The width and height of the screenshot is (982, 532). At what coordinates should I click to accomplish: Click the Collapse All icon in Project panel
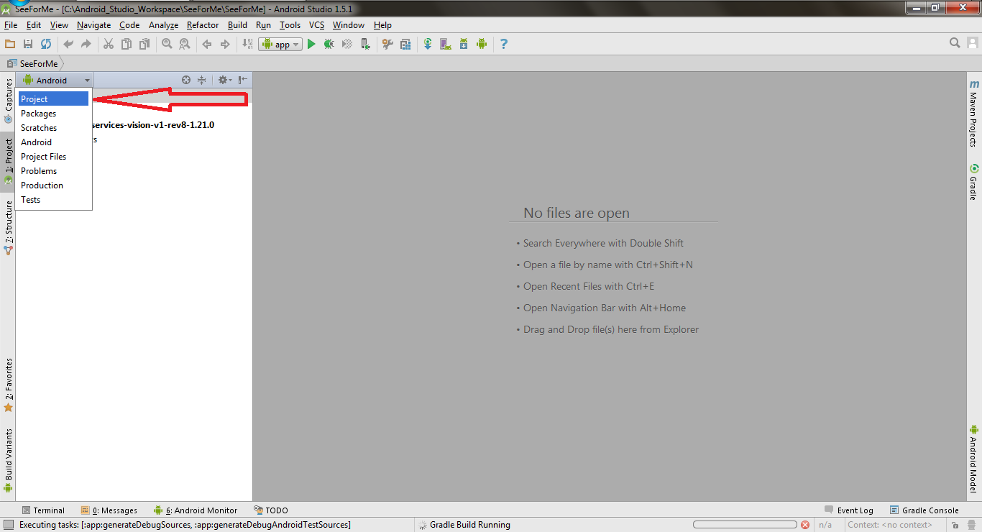coord(202,80)
